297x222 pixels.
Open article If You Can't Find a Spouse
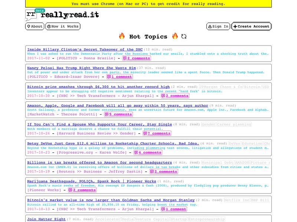[x=99, y=124]
